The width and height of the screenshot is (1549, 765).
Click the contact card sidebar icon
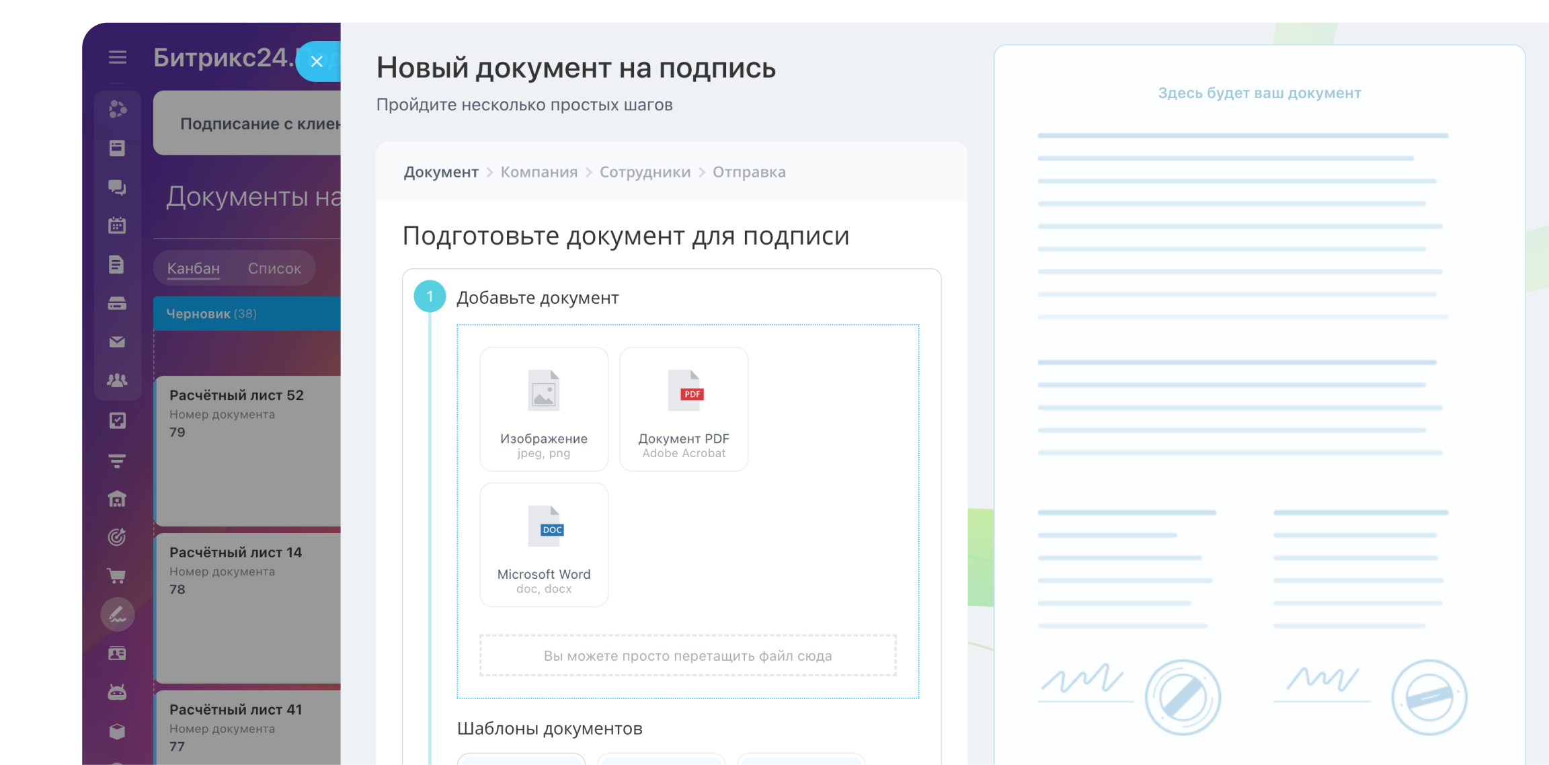(117, 653)
